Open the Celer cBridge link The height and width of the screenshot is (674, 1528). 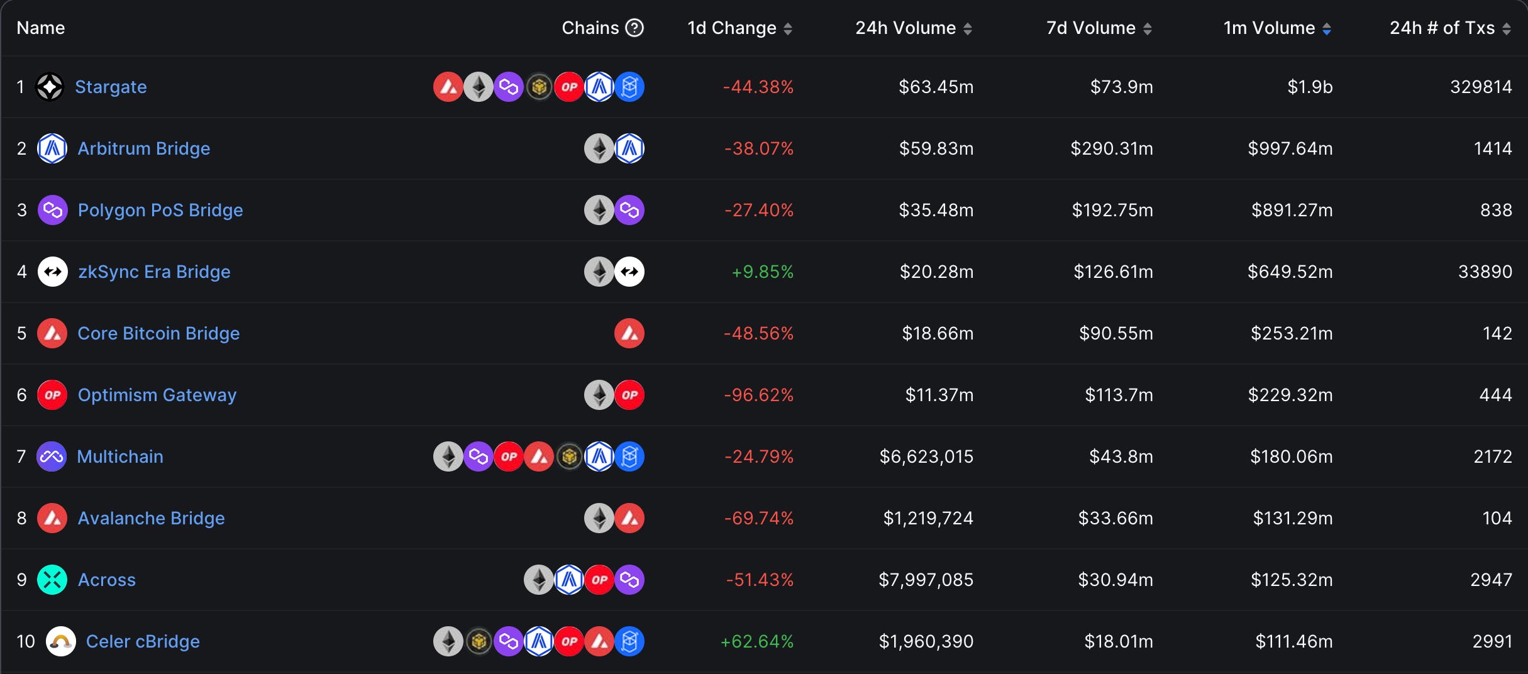click(x=143, y=641)
